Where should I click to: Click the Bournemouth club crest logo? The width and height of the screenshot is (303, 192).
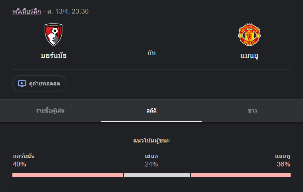(54, 35)
